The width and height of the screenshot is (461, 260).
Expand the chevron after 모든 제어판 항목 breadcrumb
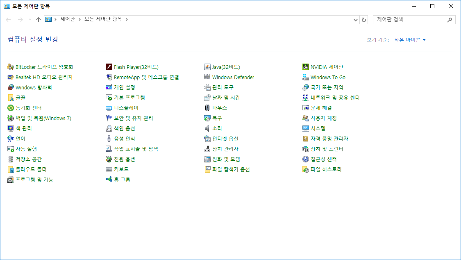127,19
